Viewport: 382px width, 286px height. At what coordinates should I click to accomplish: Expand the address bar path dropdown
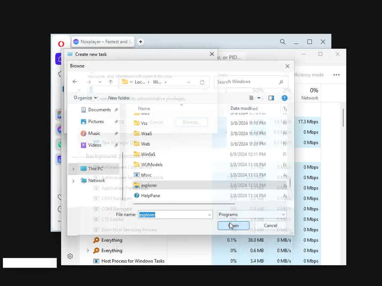pos(188,82)
